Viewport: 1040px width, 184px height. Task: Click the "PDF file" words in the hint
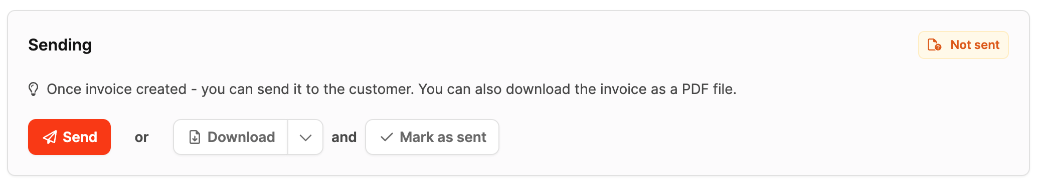click(709, 89)
